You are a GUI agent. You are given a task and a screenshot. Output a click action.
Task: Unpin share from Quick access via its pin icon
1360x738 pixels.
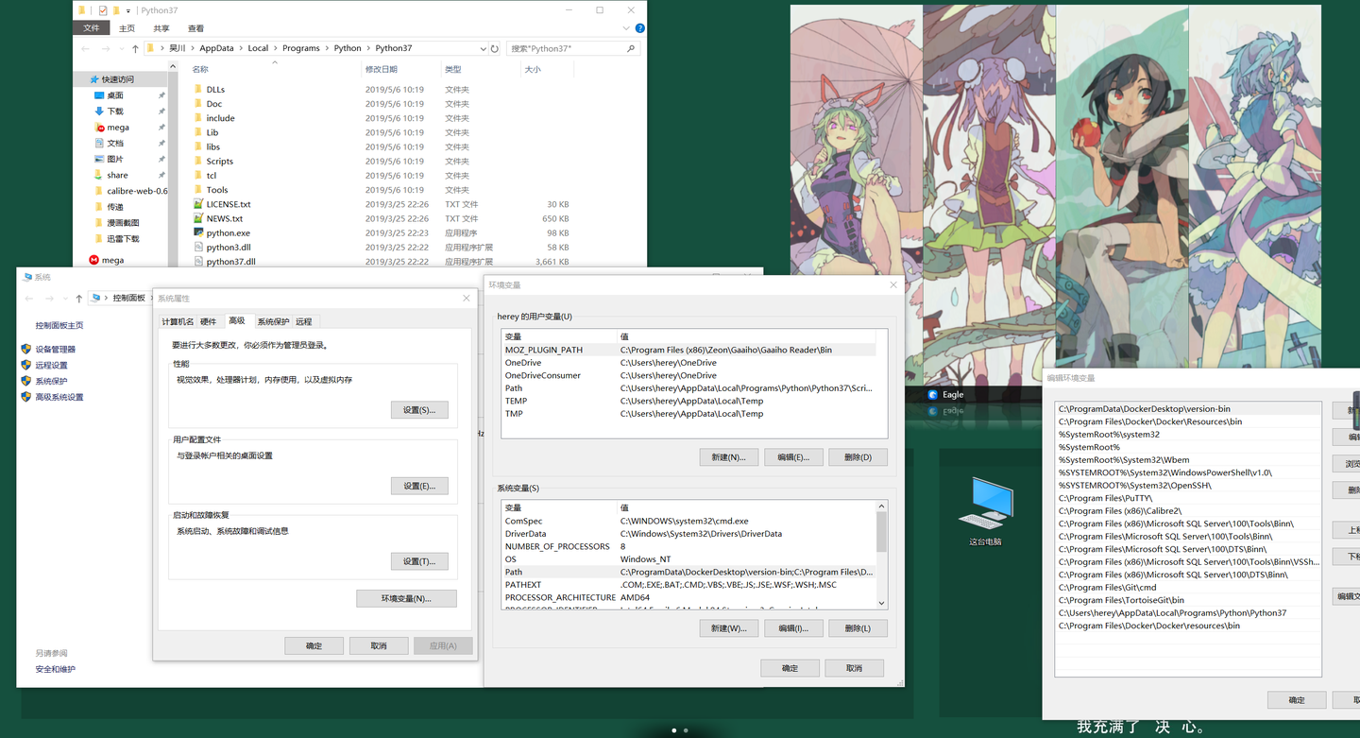click(161, 175)
